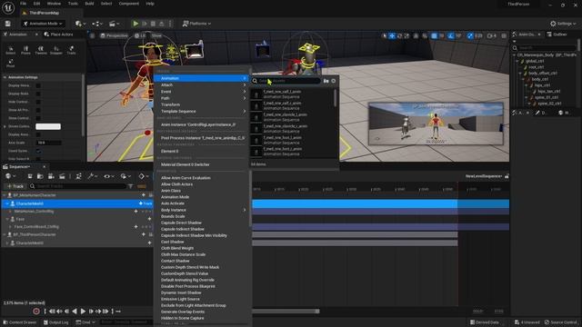The image size is (582, 327).
Task: Toggle the Display Axes checkbox
Action: pos(38,134)
